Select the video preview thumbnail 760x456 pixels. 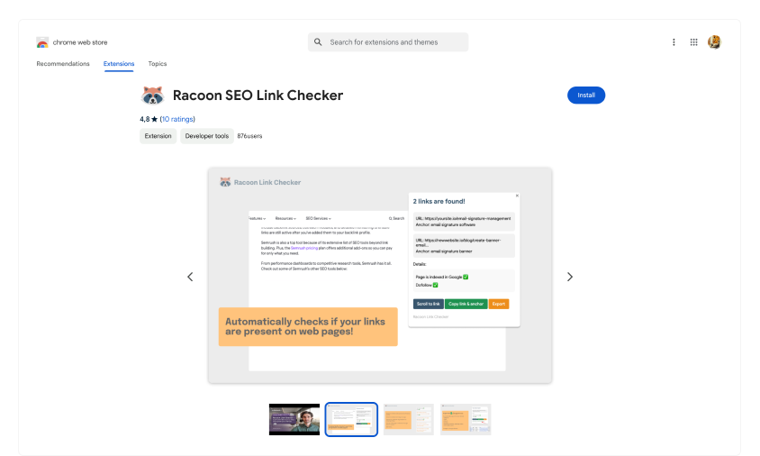294,419
